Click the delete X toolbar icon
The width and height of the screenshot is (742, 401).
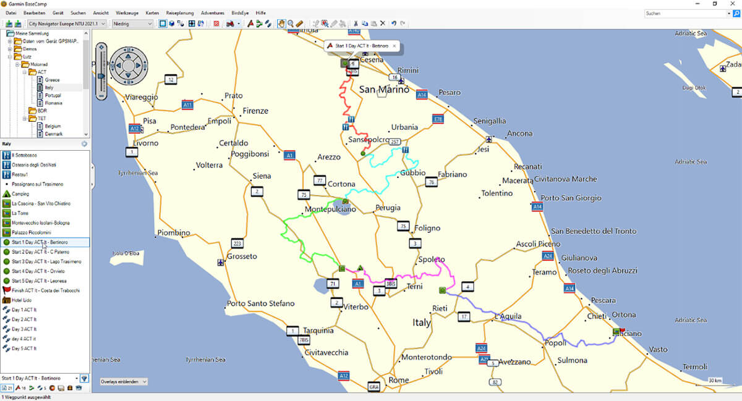(383, 23)
